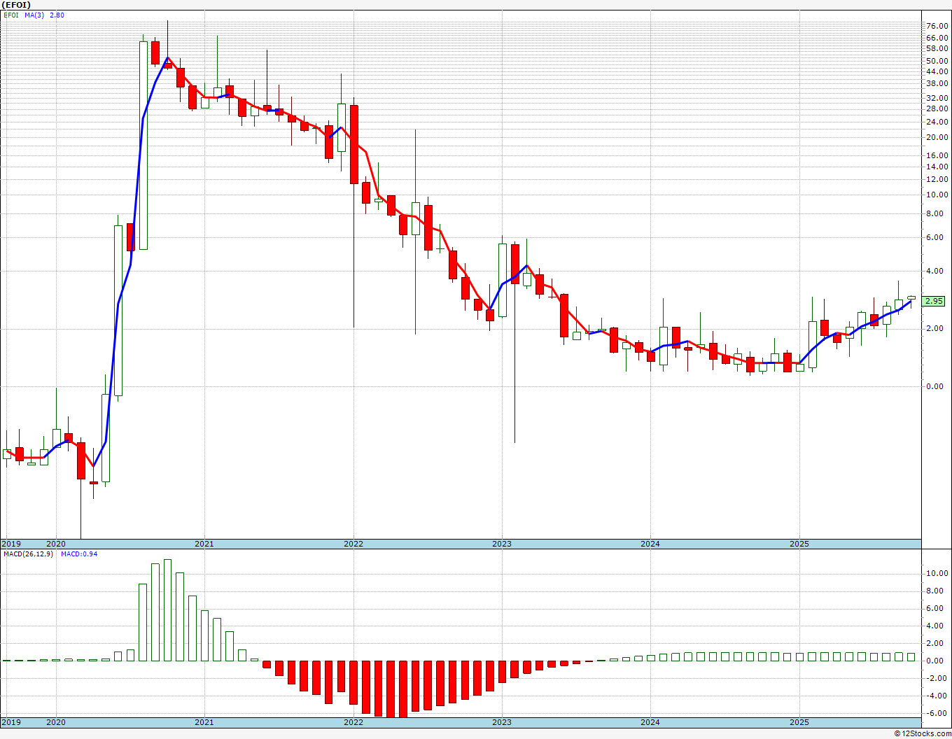Click the 32.00 price axis label

click(x=937, y=99)
